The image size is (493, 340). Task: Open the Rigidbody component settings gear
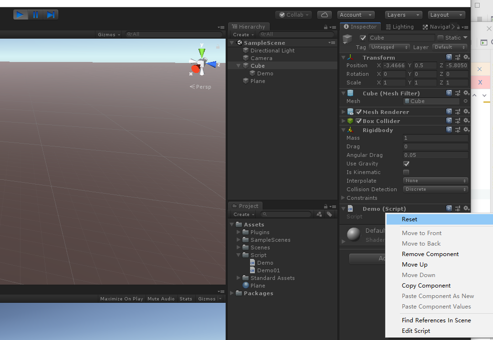click(466, 129)
